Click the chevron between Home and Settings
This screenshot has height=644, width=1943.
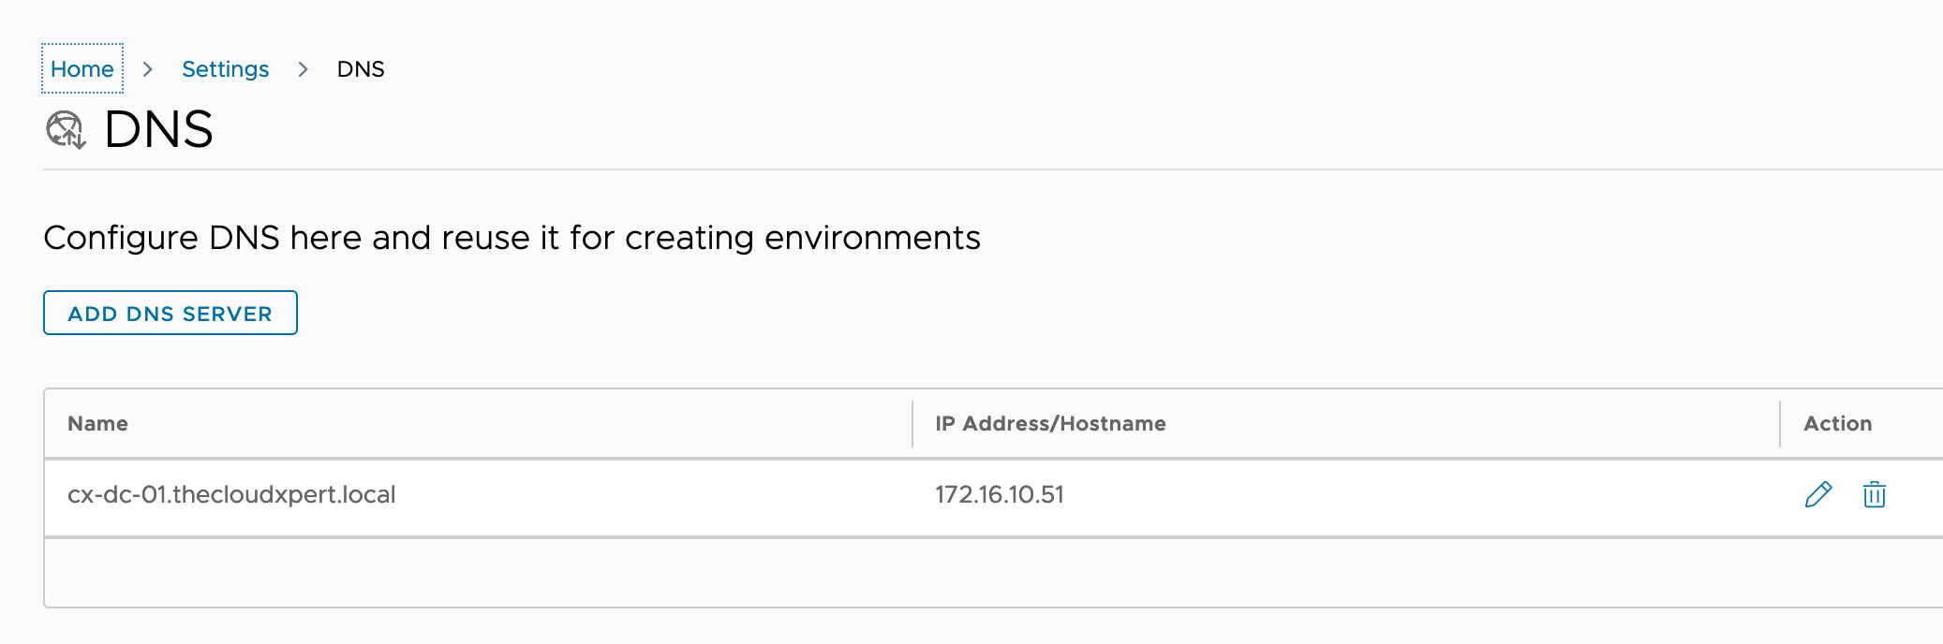pyautogui.click(x=147, y=69)
